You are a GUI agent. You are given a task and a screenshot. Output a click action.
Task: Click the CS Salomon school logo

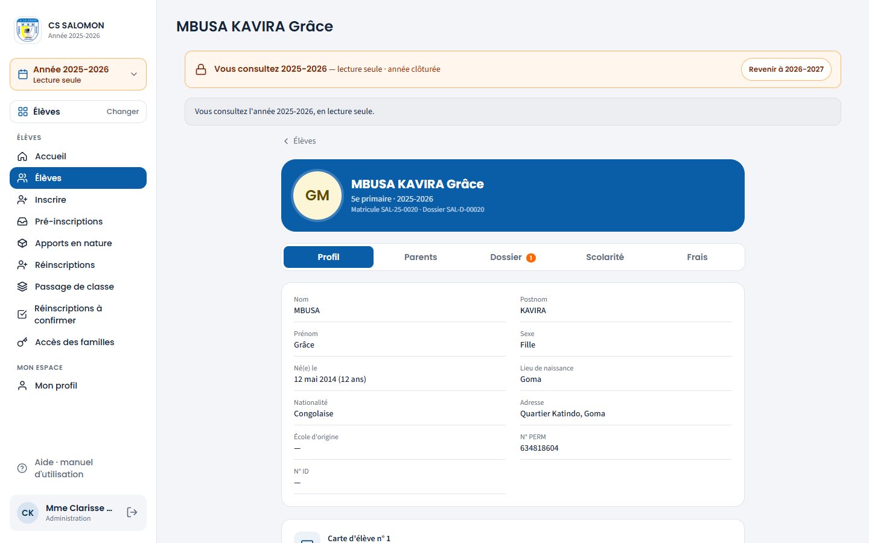(x=28, y=30)
